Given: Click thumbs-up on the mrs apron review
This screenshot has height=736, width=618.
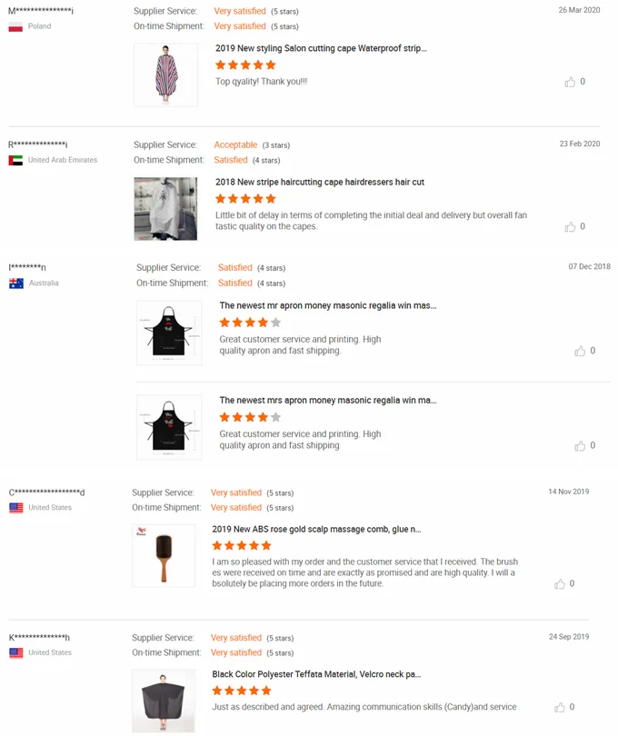Looking at the screenshot, I should coord(580,446).
